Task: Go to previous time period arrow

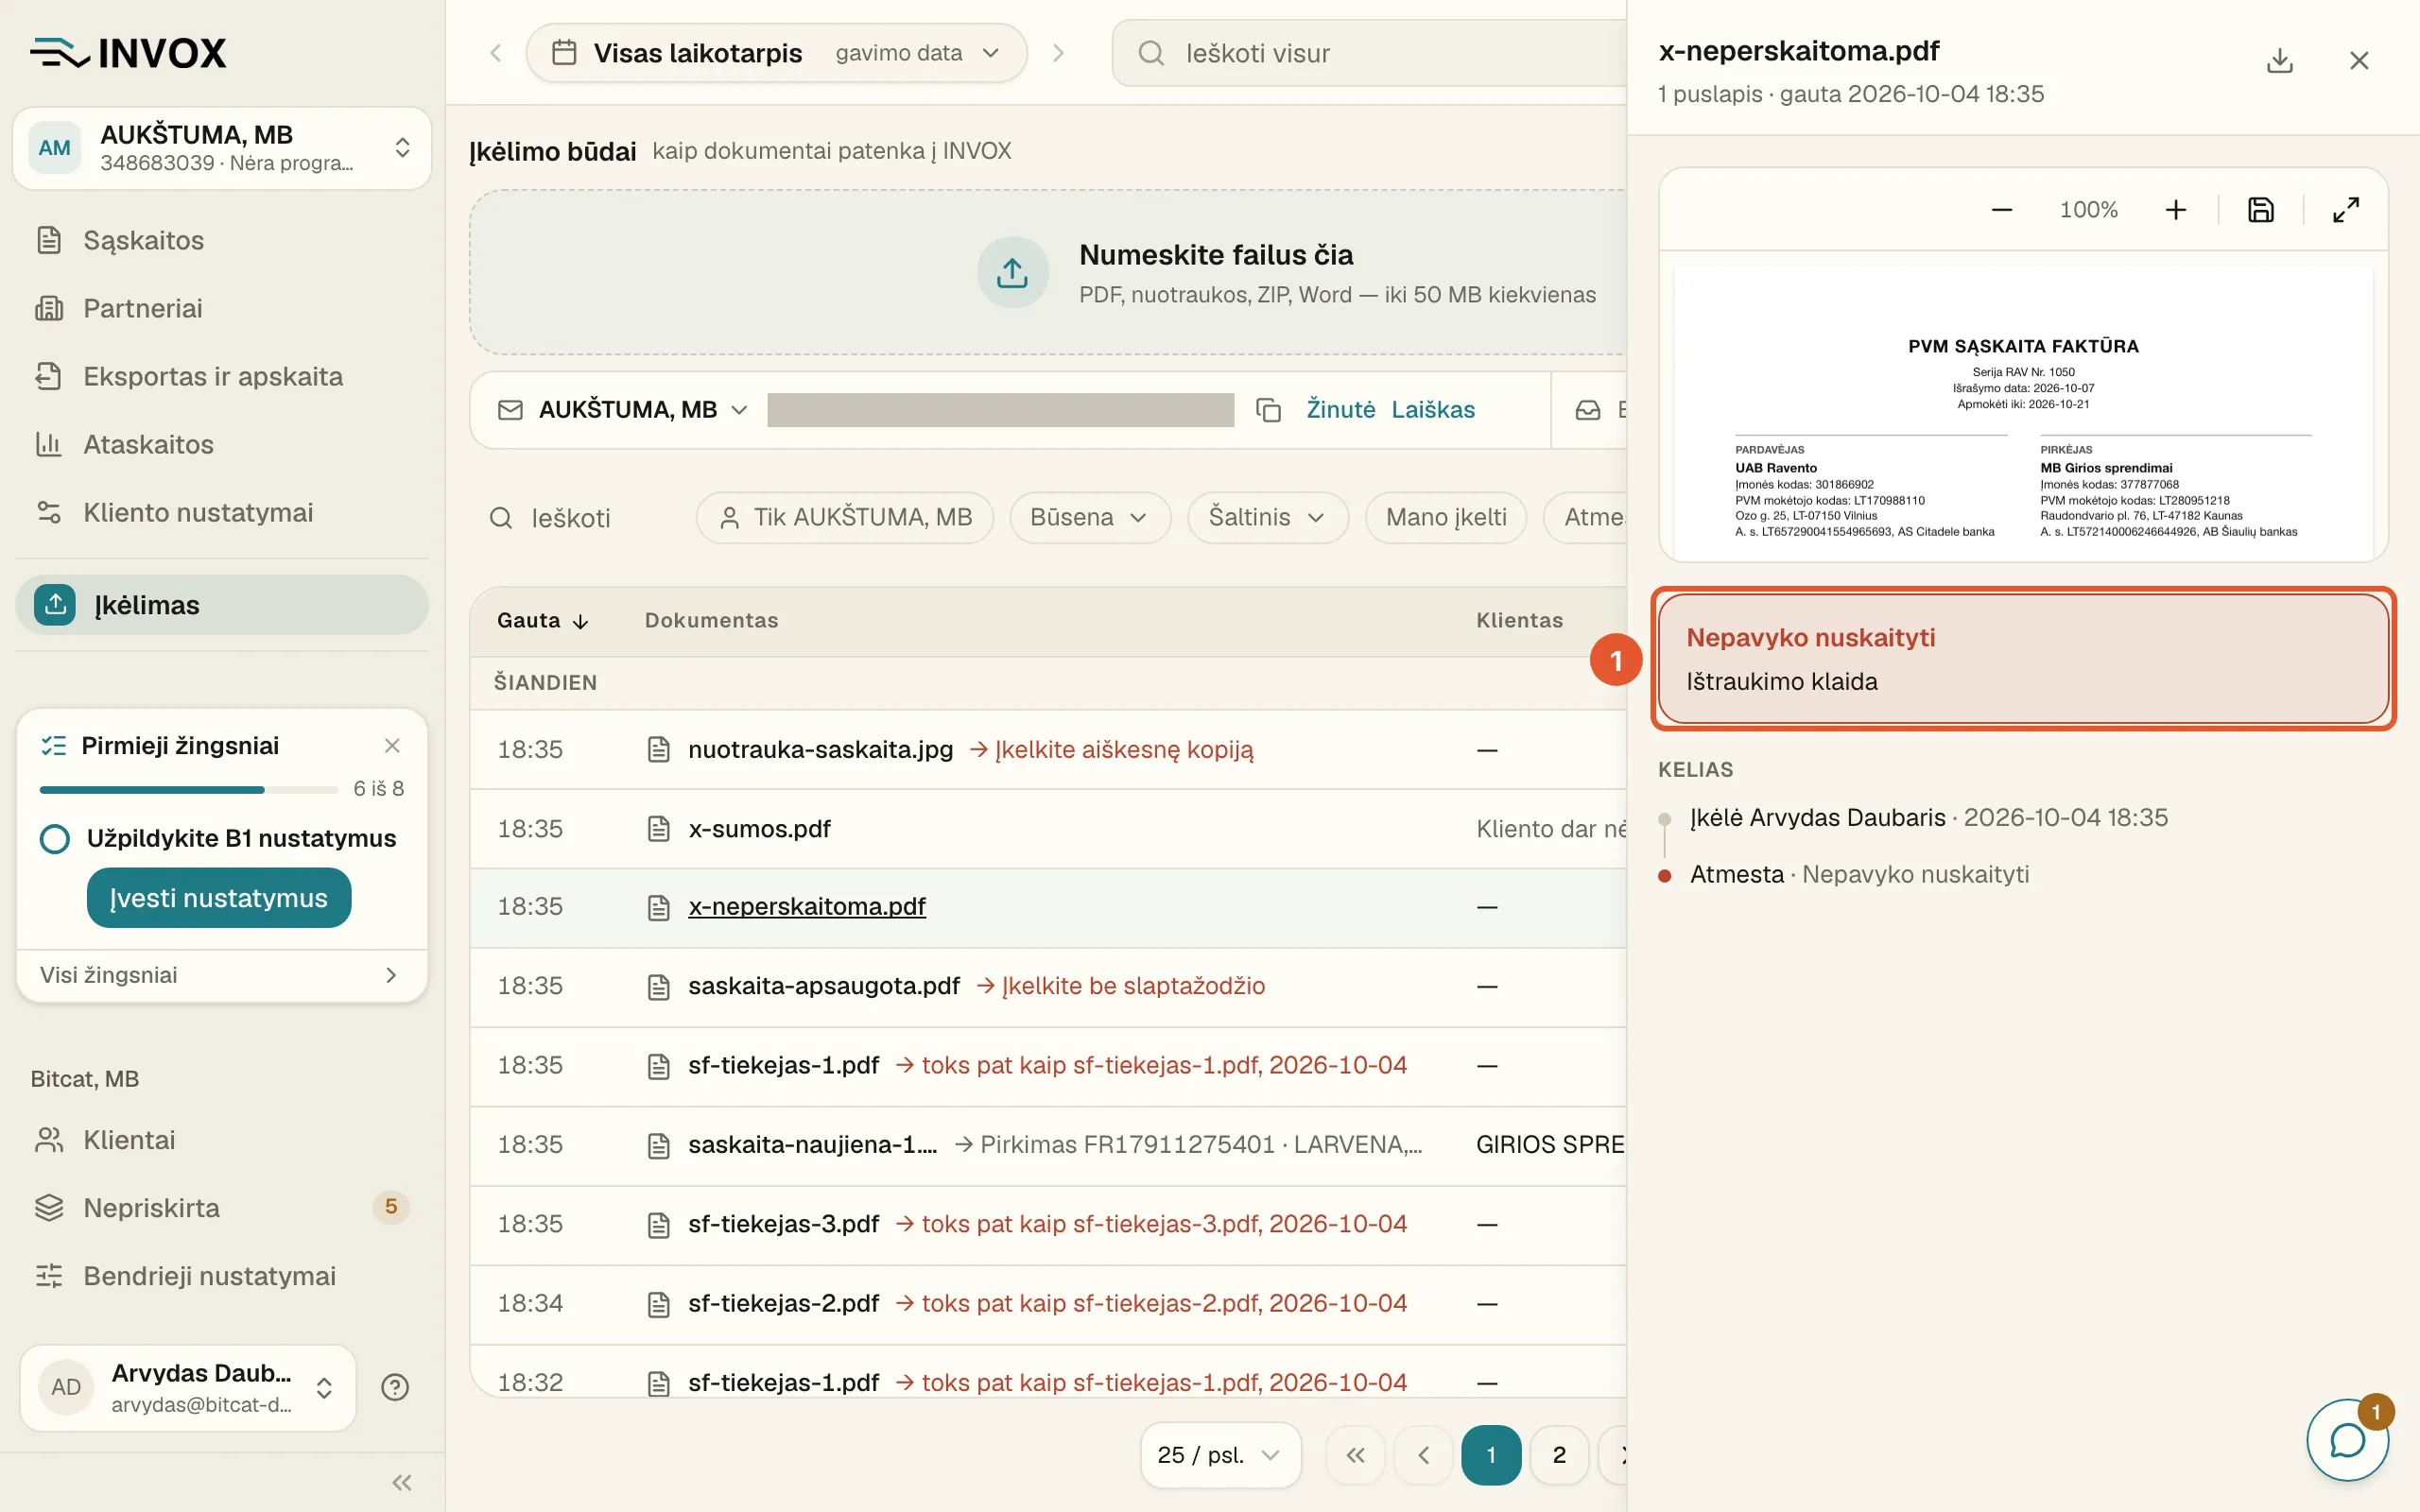Action: click(x=495, y=53)
